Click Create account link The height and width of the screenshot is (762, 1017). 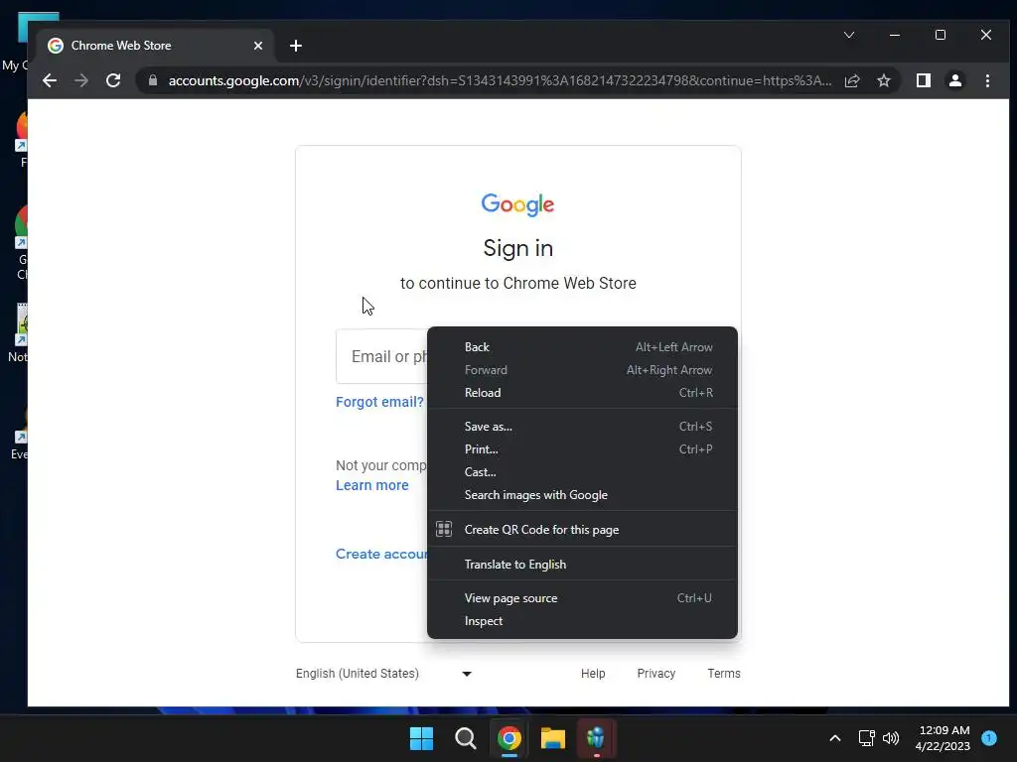click(381, 554)
